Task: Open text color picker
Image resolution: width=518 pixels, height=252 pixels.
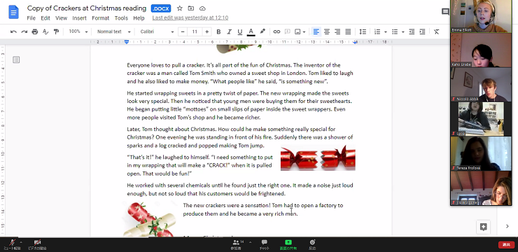Action: tap(251, 31)
